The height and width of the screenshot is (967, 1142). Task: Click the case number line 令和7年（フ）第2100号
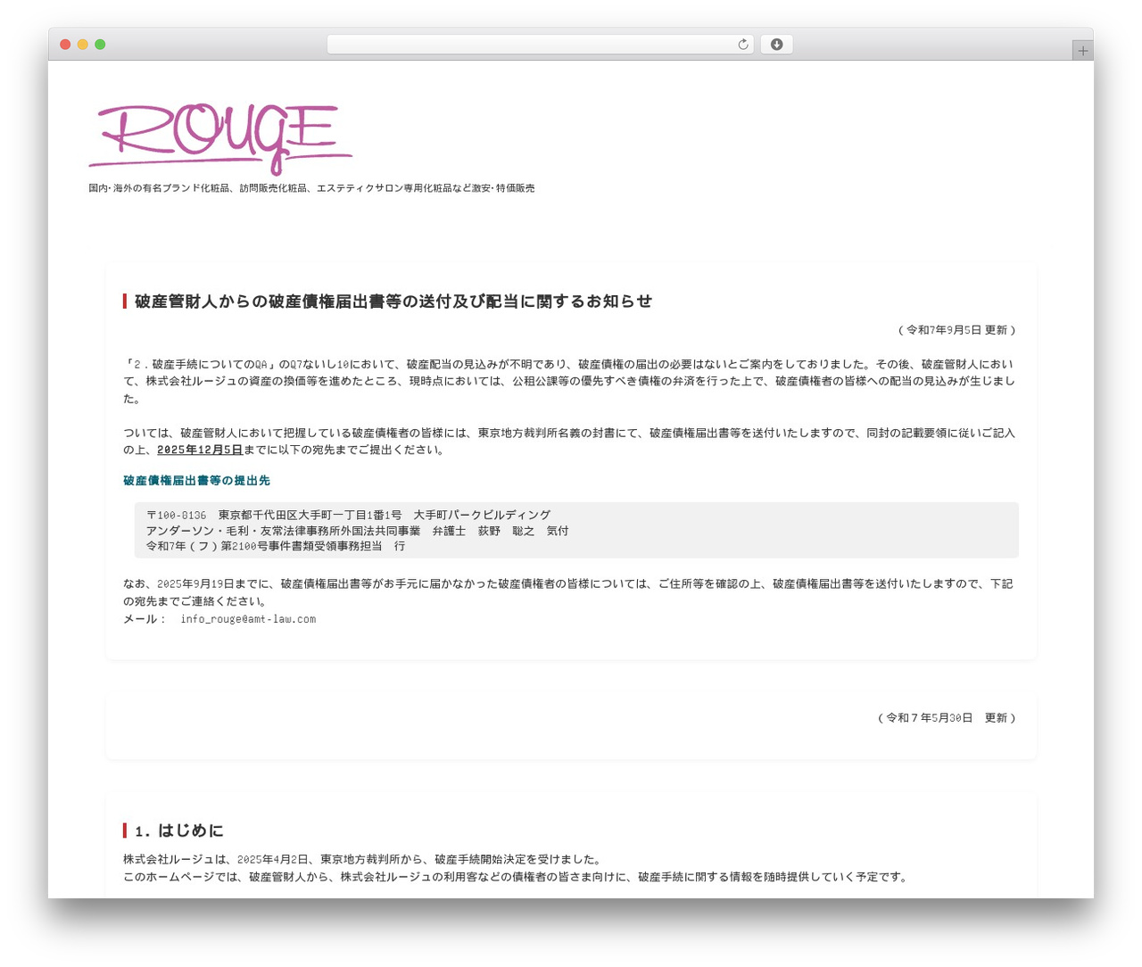[x=276, y=546]
